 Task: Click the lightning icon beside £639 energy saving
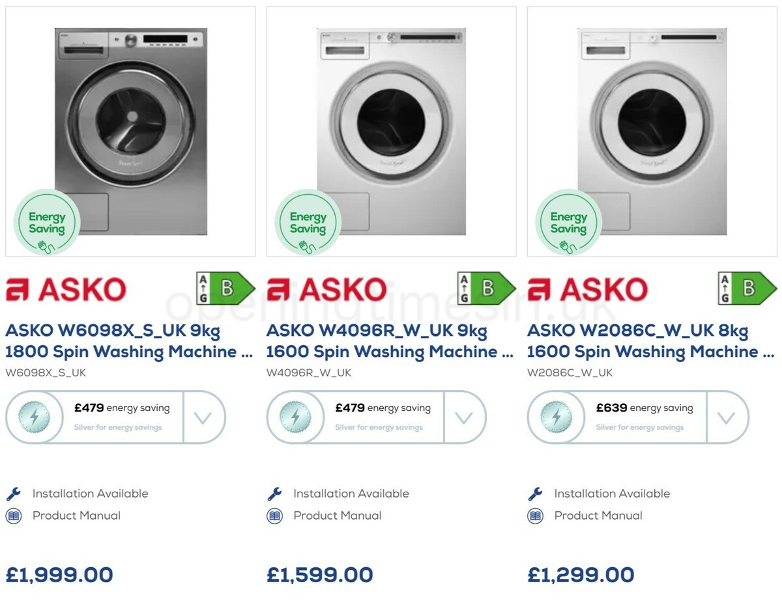pyautogui.click(x=555, y=417)
